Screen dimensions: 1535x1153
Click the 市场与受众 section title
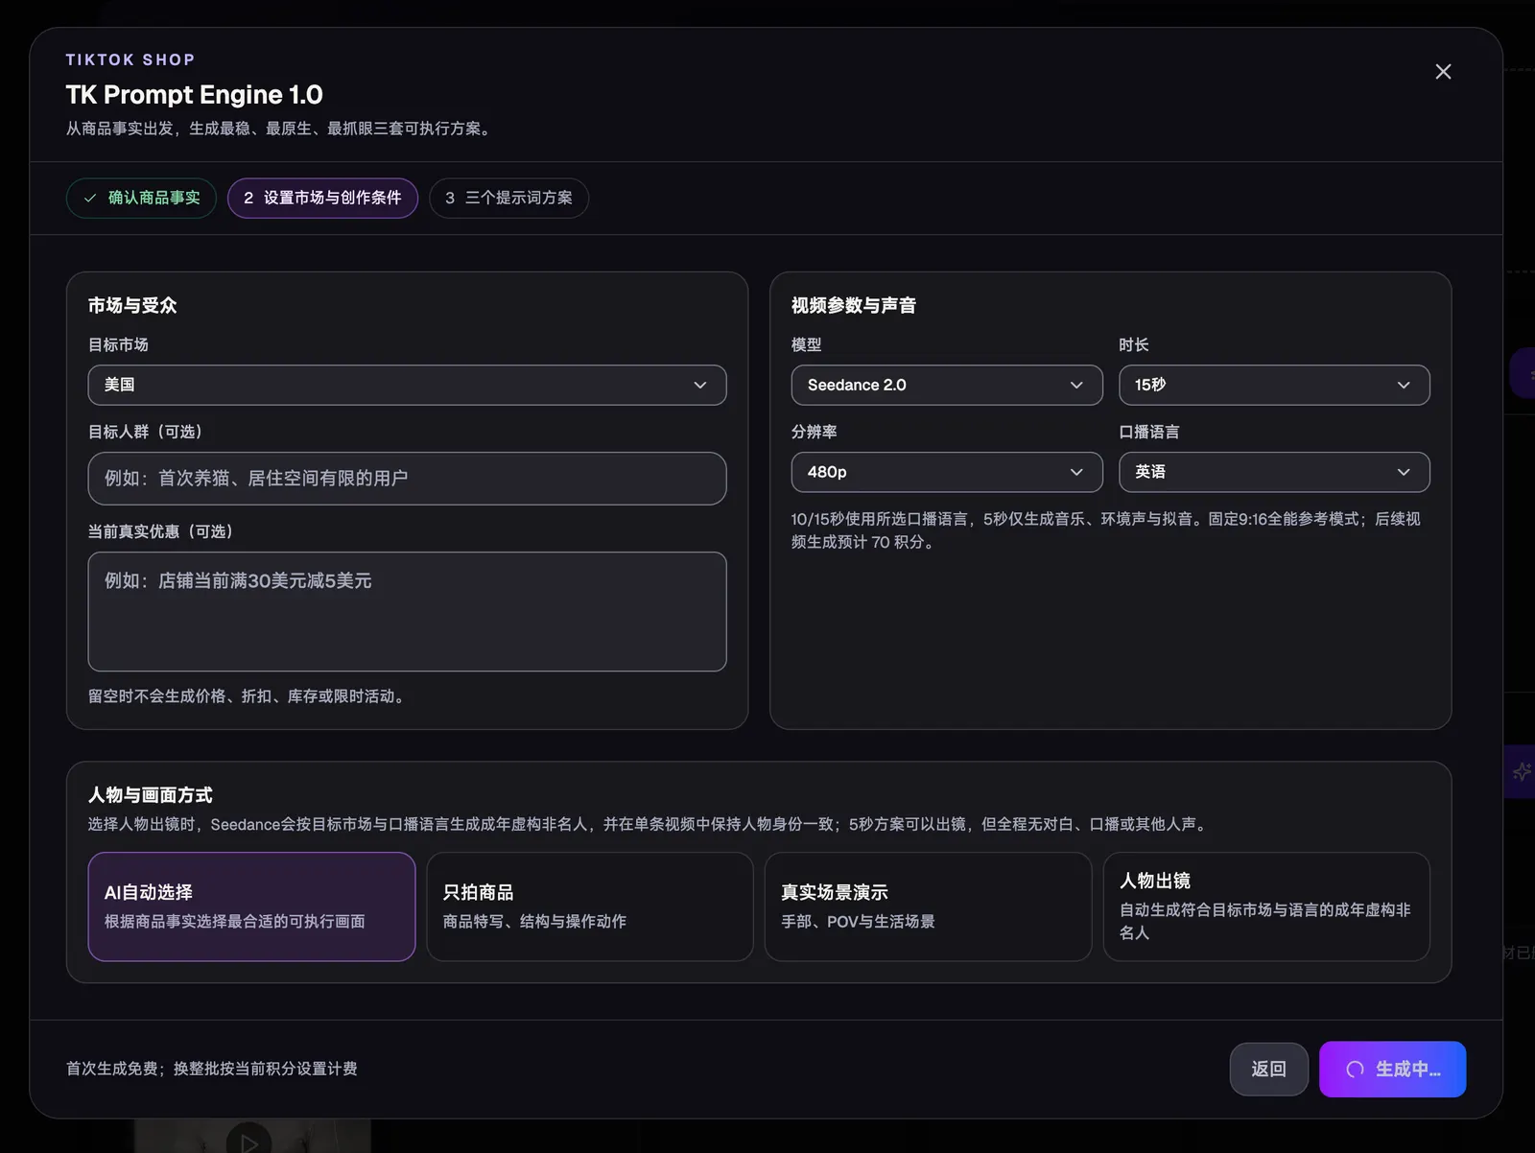pos(132,305)
